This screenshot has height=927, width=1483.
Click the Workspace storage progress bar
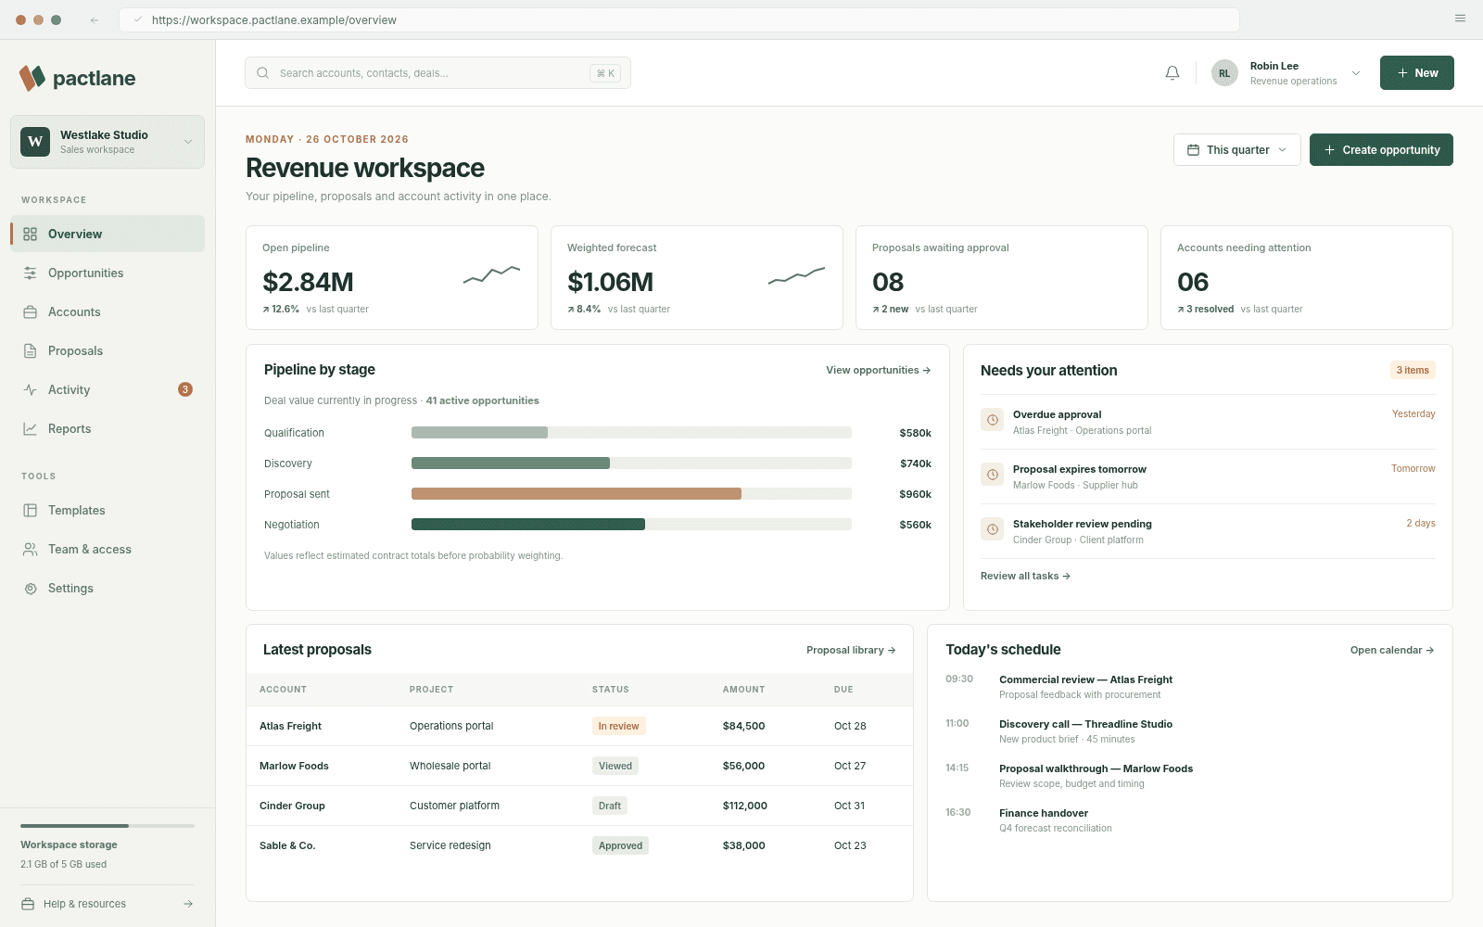coord(108,825)
